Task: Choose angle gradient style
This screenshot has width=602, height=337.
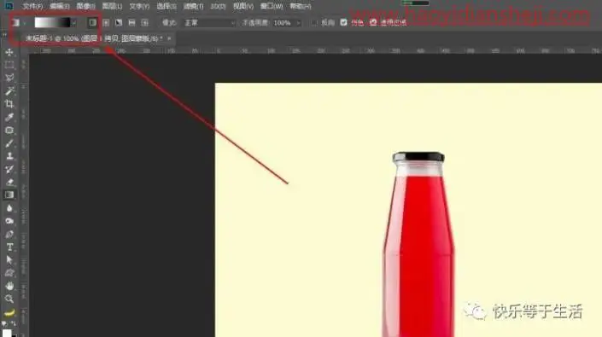Action: pos(119,23)
